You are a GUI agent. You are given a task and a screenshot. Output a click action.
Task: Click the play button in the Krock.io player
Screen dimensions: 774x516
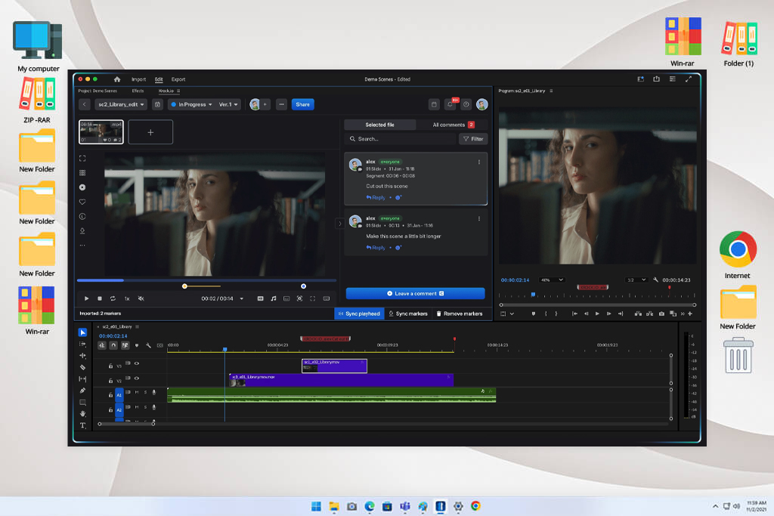tap(86, 298)
